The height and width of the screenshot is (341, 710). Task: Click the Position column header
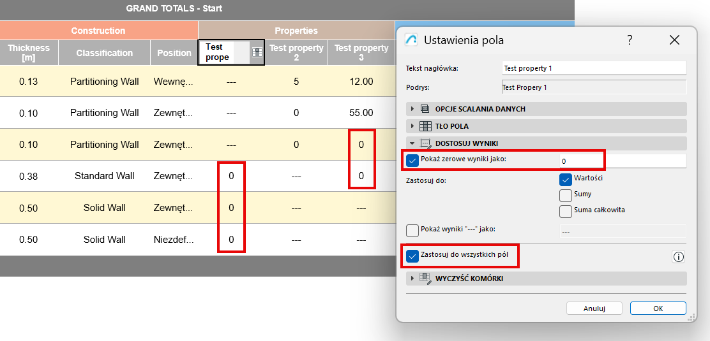click(x=174, y=52)
